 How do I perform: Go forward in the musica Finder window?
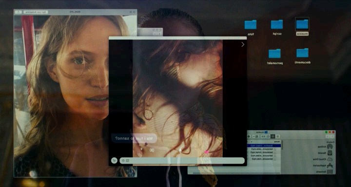point(328,136)
